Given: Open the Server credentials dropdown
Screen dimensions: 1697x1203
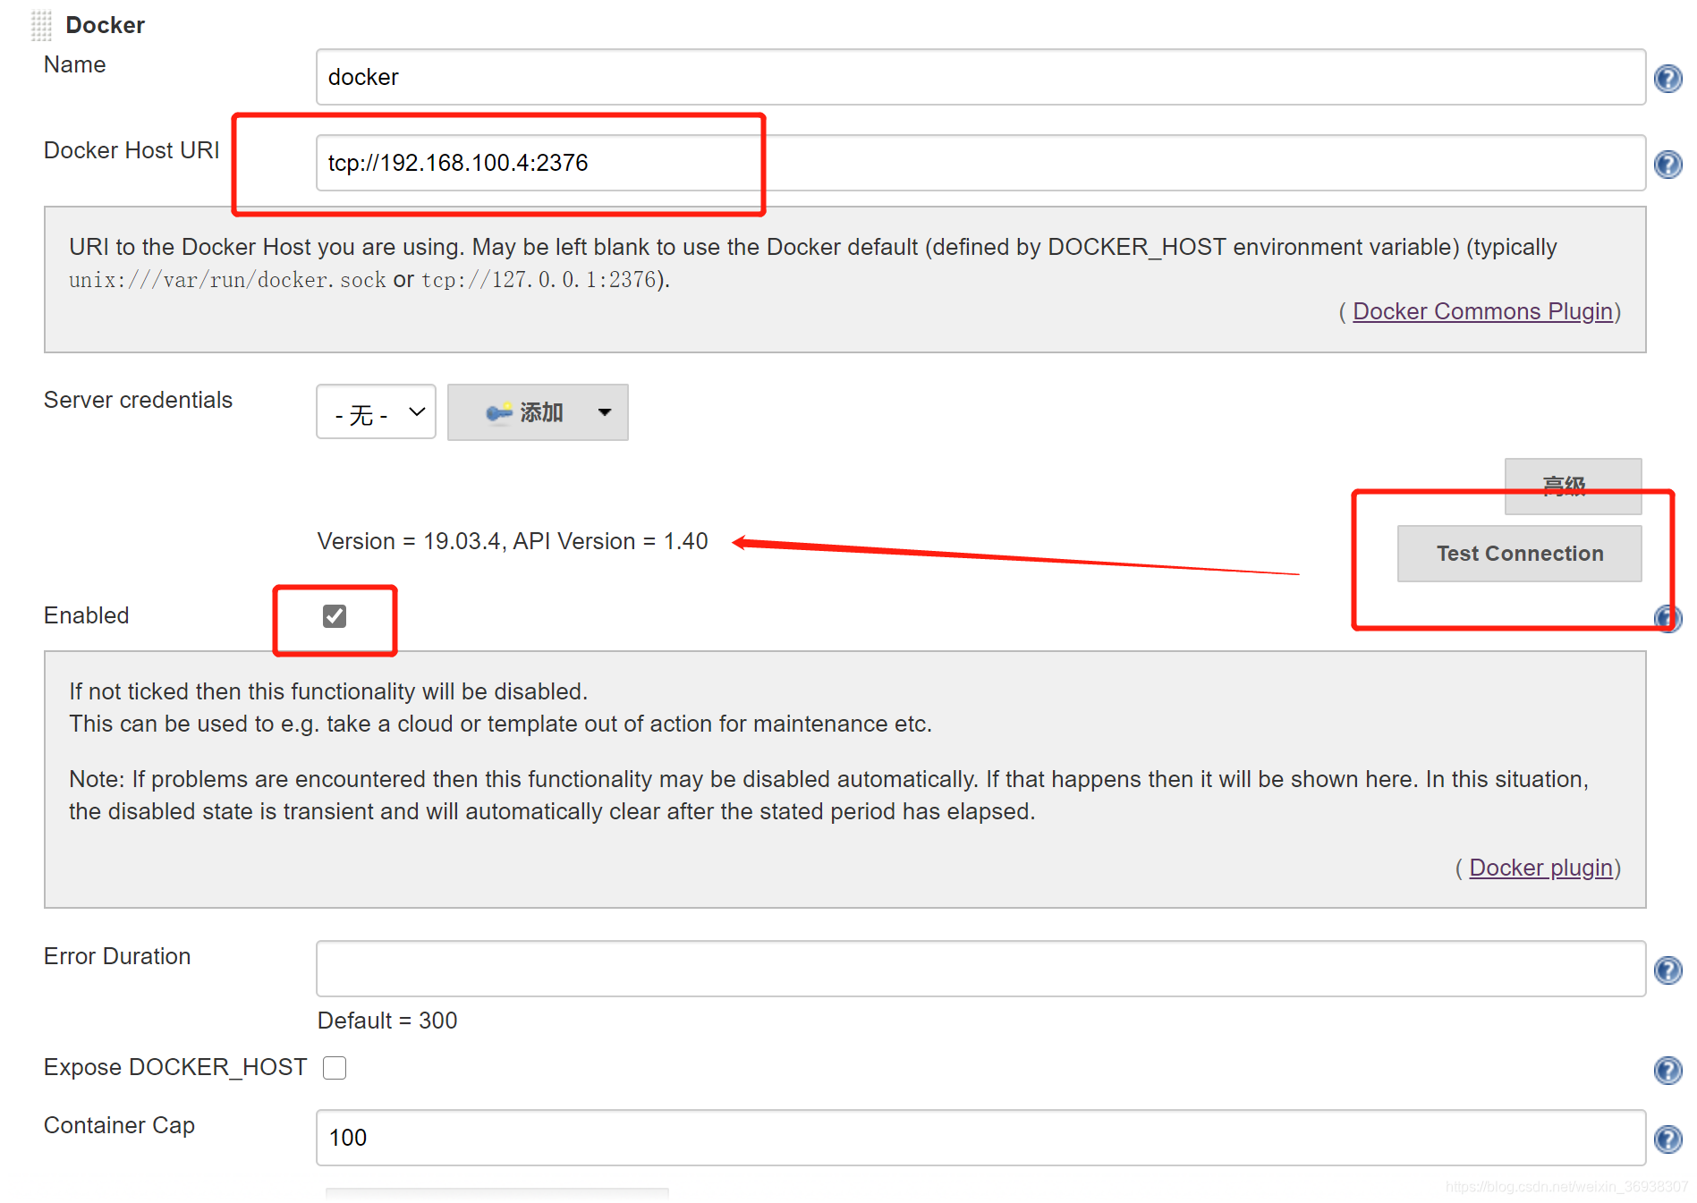Looking at the screenshot, I should pos(376,412).
